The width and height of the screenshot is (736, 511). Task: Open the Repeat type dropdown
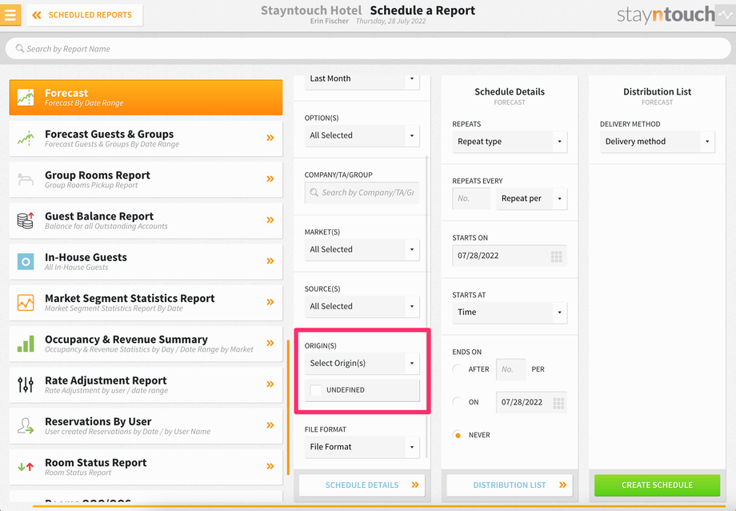510,142
